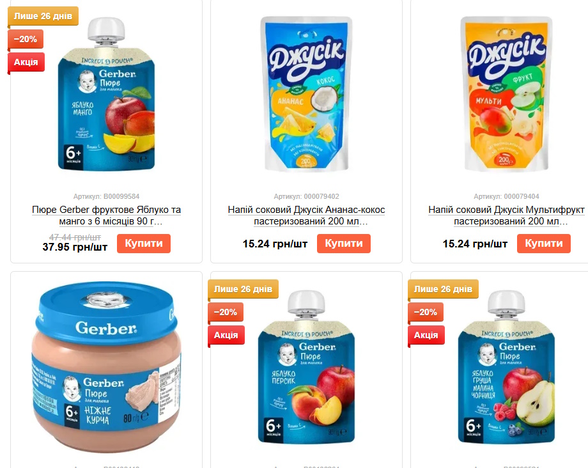This screenshot has height=468, width=588.
Task: Click Лише 26 днів badge on mango puree
Action: click(43, 16)
